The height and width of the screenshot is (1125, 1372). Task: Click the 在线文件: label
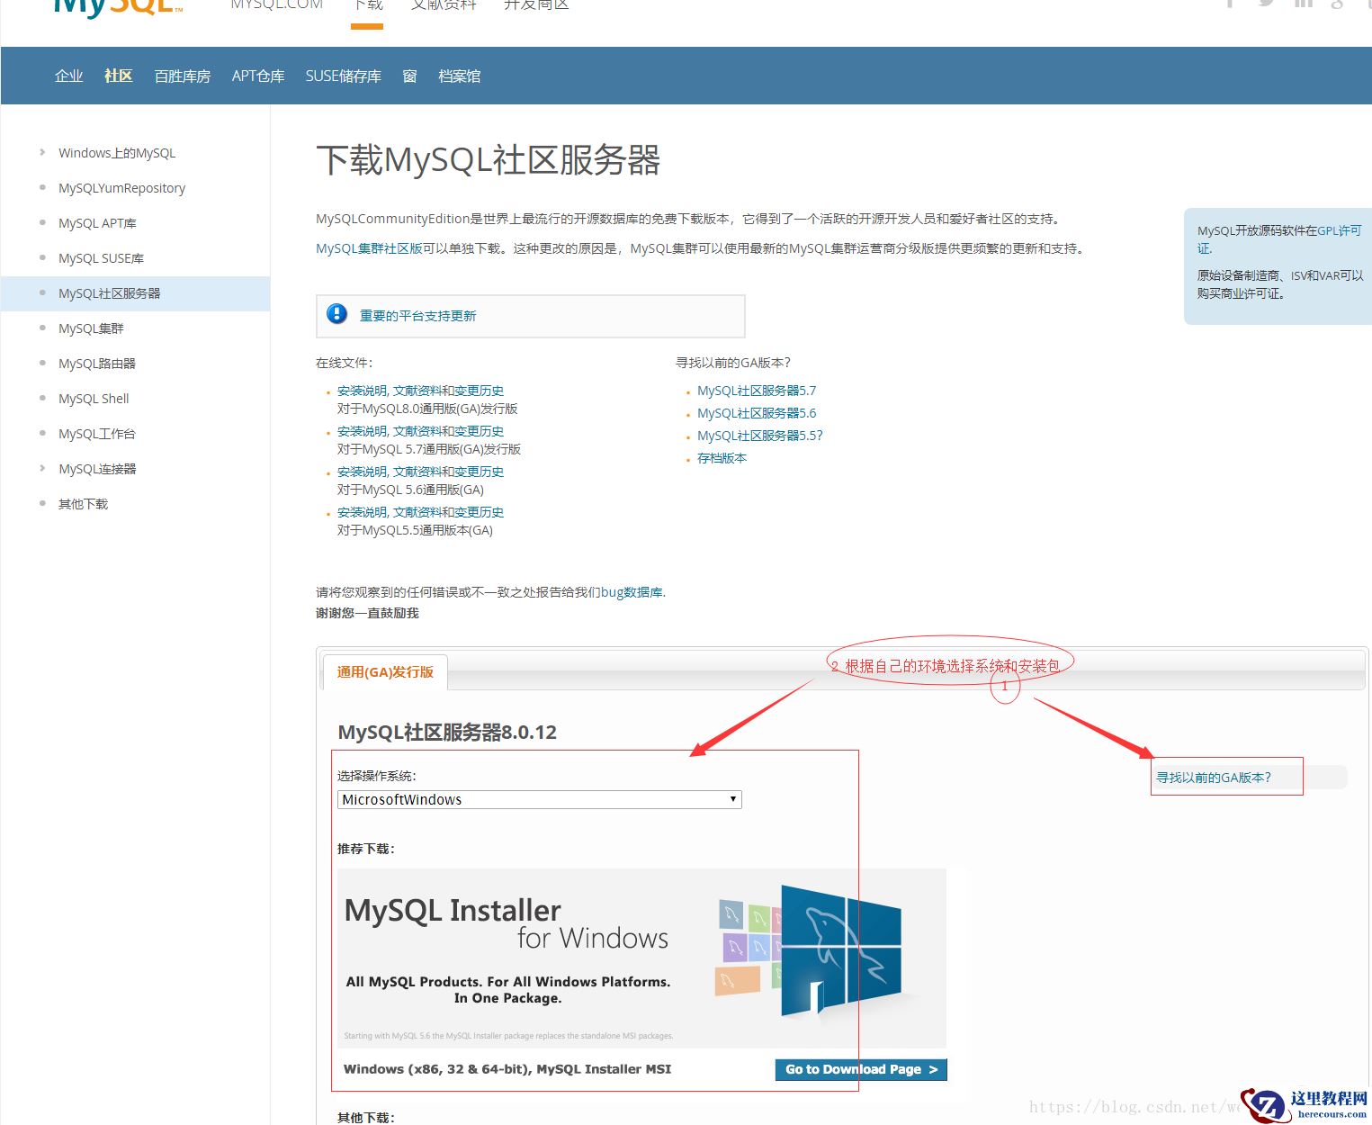coord(345,363)
